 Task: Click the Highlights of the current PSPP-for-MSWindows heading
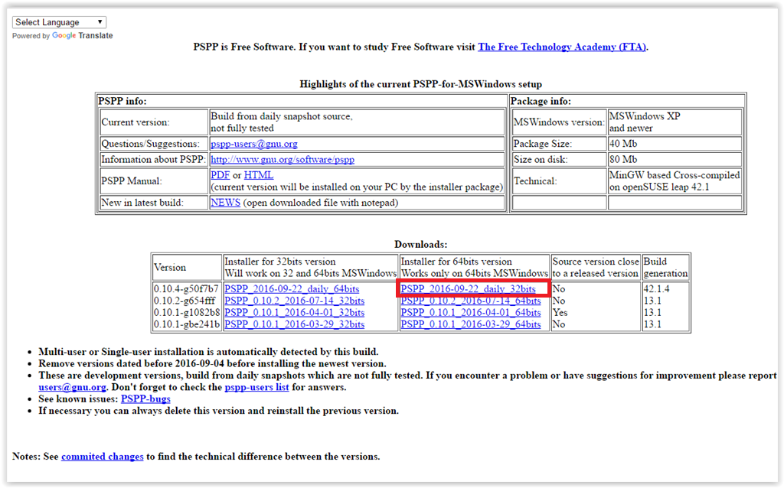[x=421, y=84]
